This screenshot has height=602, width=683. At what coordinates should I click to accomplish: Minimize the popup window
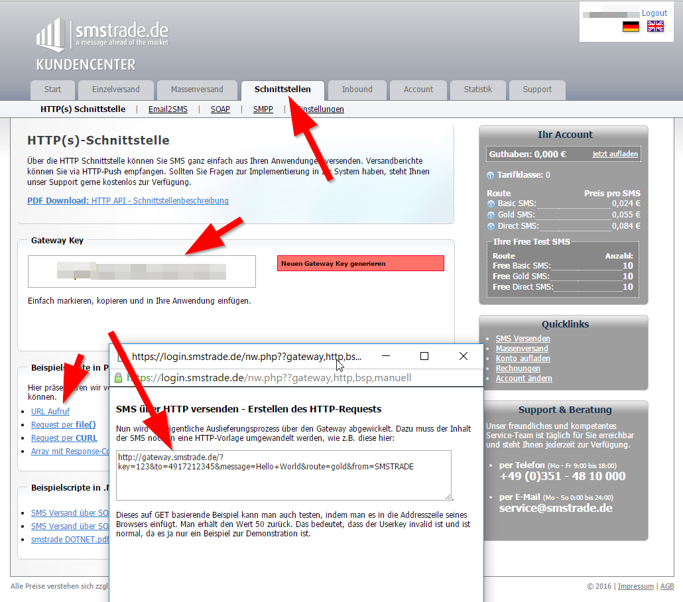click(x=385, y=356)
